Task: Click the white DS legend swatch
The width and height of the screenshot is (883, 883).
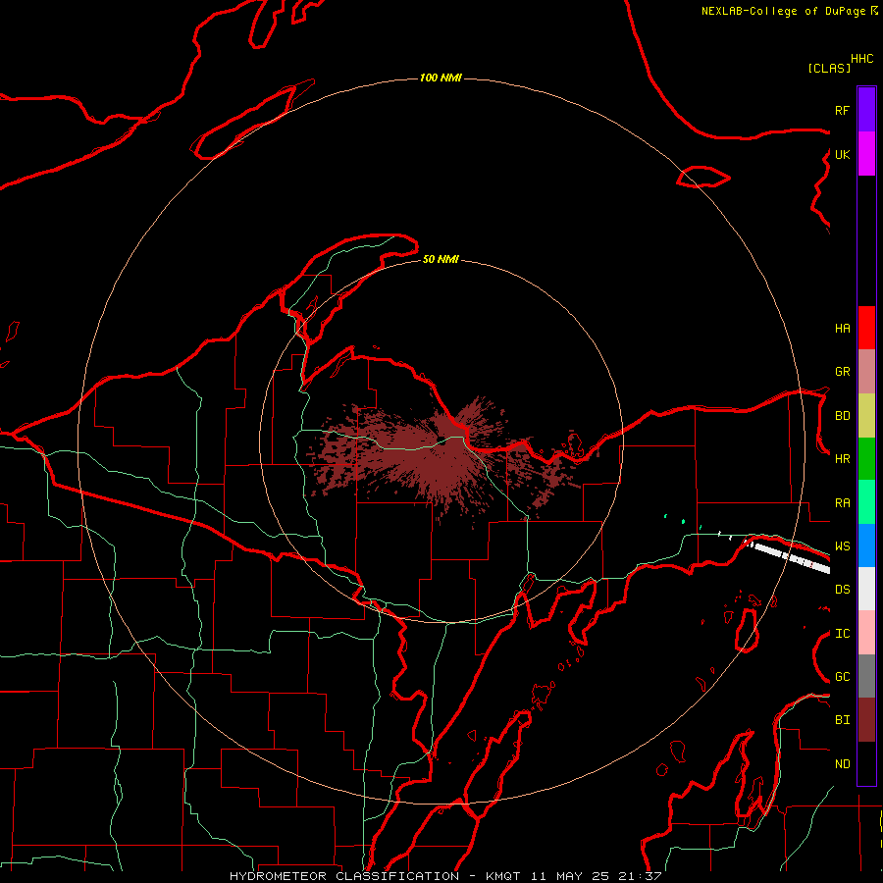Action: 866,589
